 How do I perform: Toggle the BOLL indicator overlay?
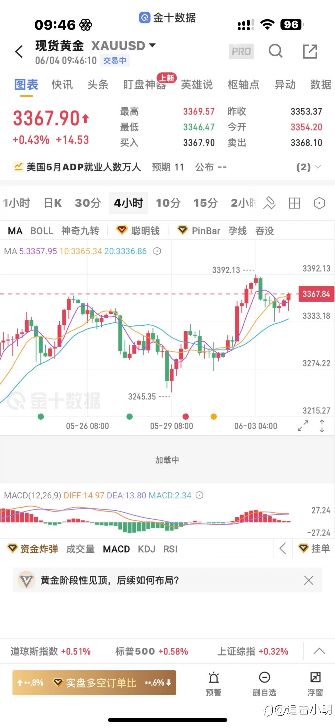[x=42, y=231]
